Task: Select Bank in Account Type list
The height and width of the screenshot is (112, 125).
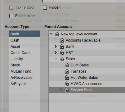Action: coord(25,34)
